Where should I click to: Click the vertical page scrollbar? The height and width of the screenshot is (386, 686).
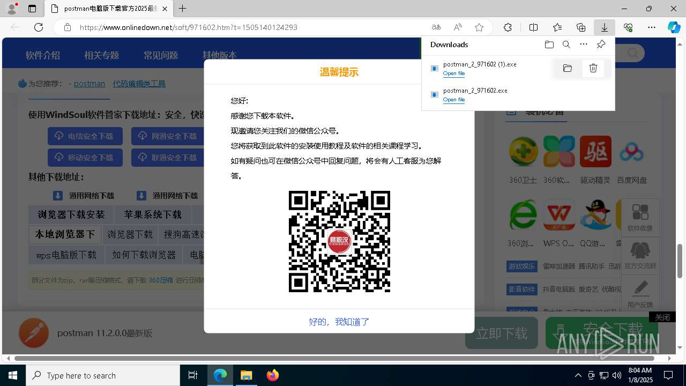[680, 261]
